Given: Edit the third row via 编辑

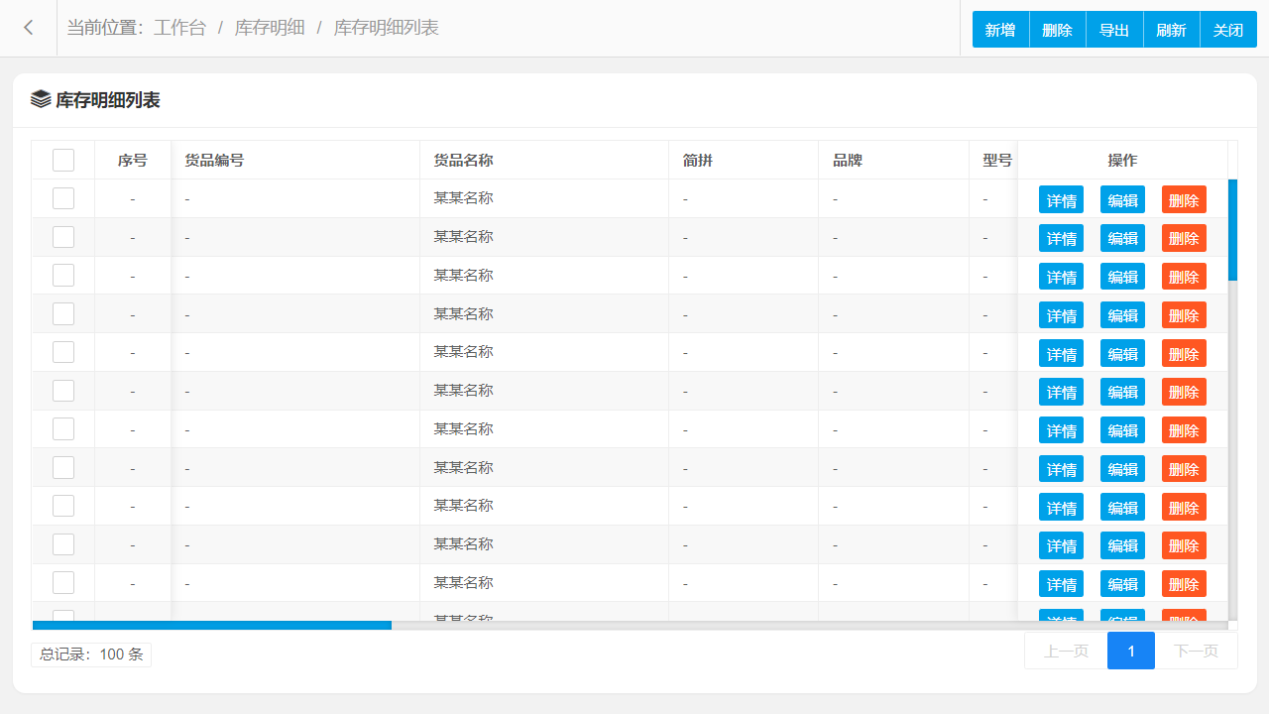Looking at the screenshot, I should pyautogui.click(x=1122, y=277).
